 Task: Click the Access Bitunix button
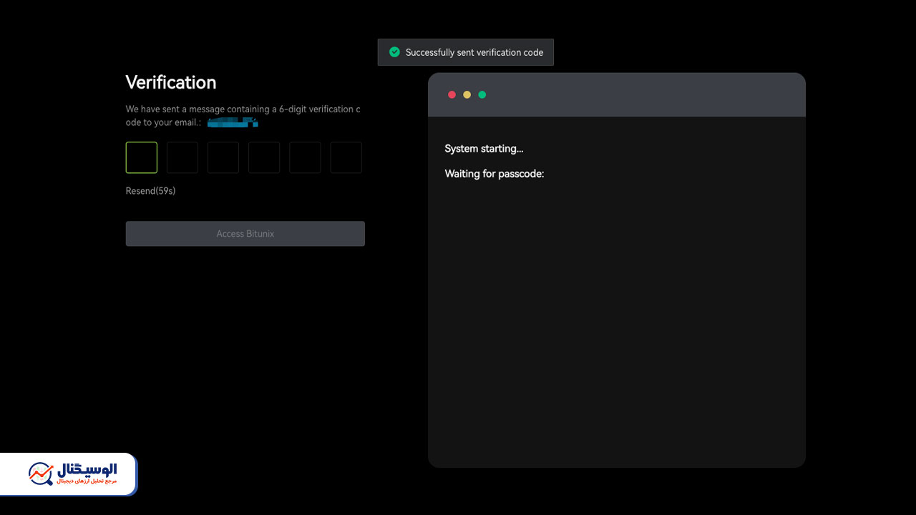coord(245,234)
